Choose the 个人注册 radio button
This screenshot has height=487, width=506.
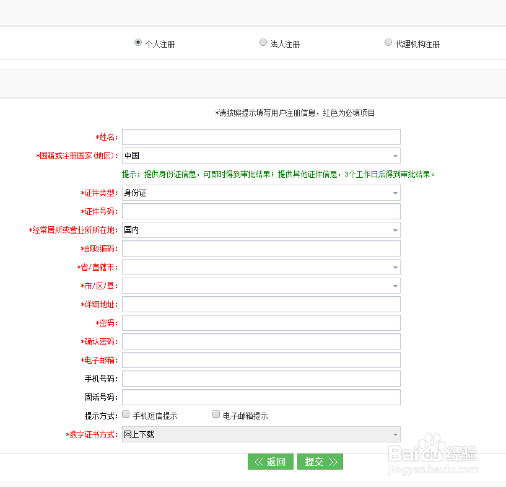[x=137, y=42]
